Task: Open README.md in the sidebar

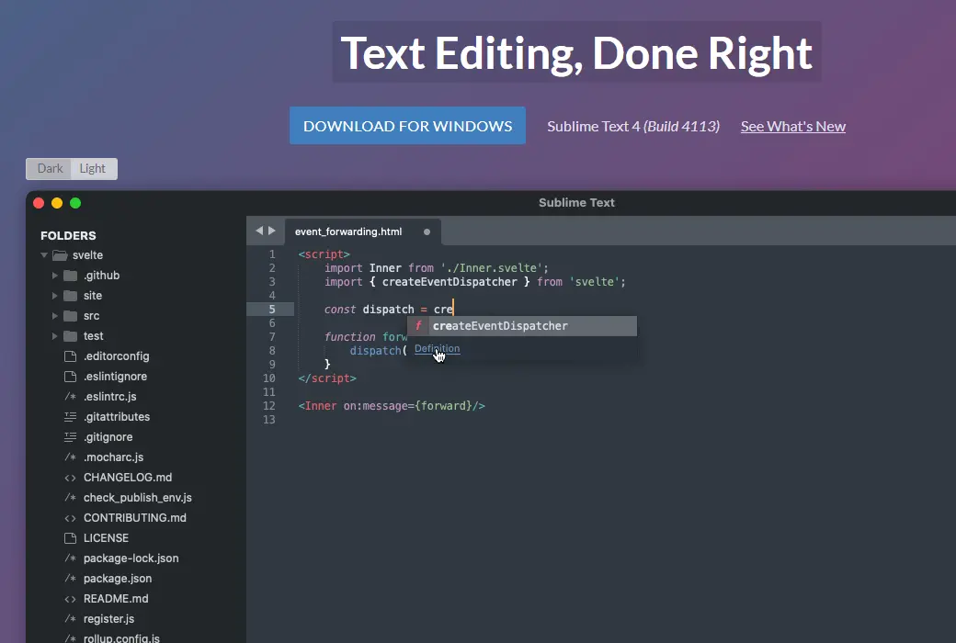Action: pos(116,599)
